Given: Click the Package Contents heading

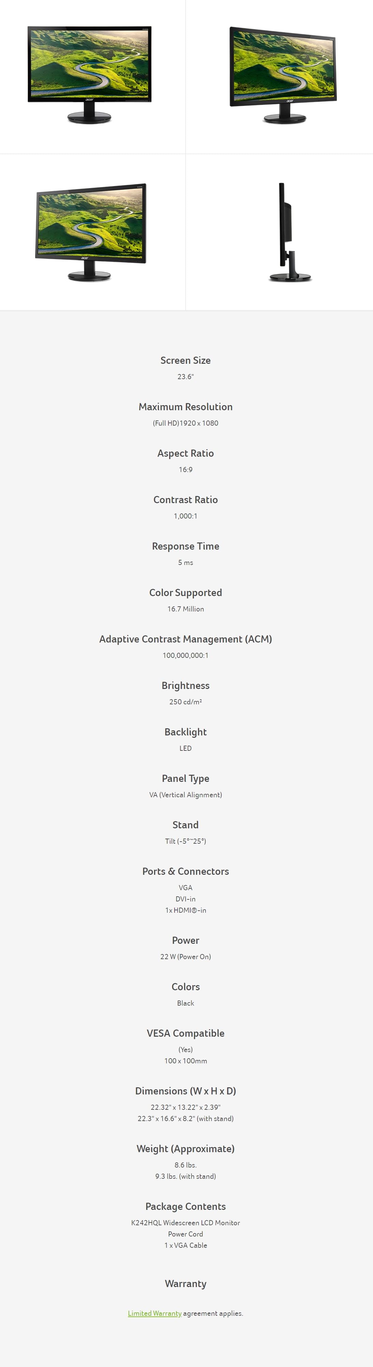Looking at the screenshot, I should pyautogui.click(x=185, y=1206).
